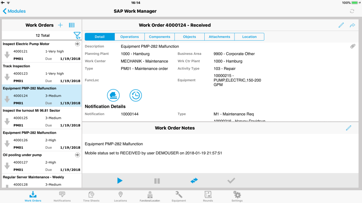
Task: Tap battery indicator in status bar
Action: 355,3
